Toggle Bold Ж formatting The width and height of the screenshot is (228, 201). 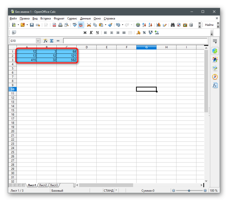[x=85, y=33]
